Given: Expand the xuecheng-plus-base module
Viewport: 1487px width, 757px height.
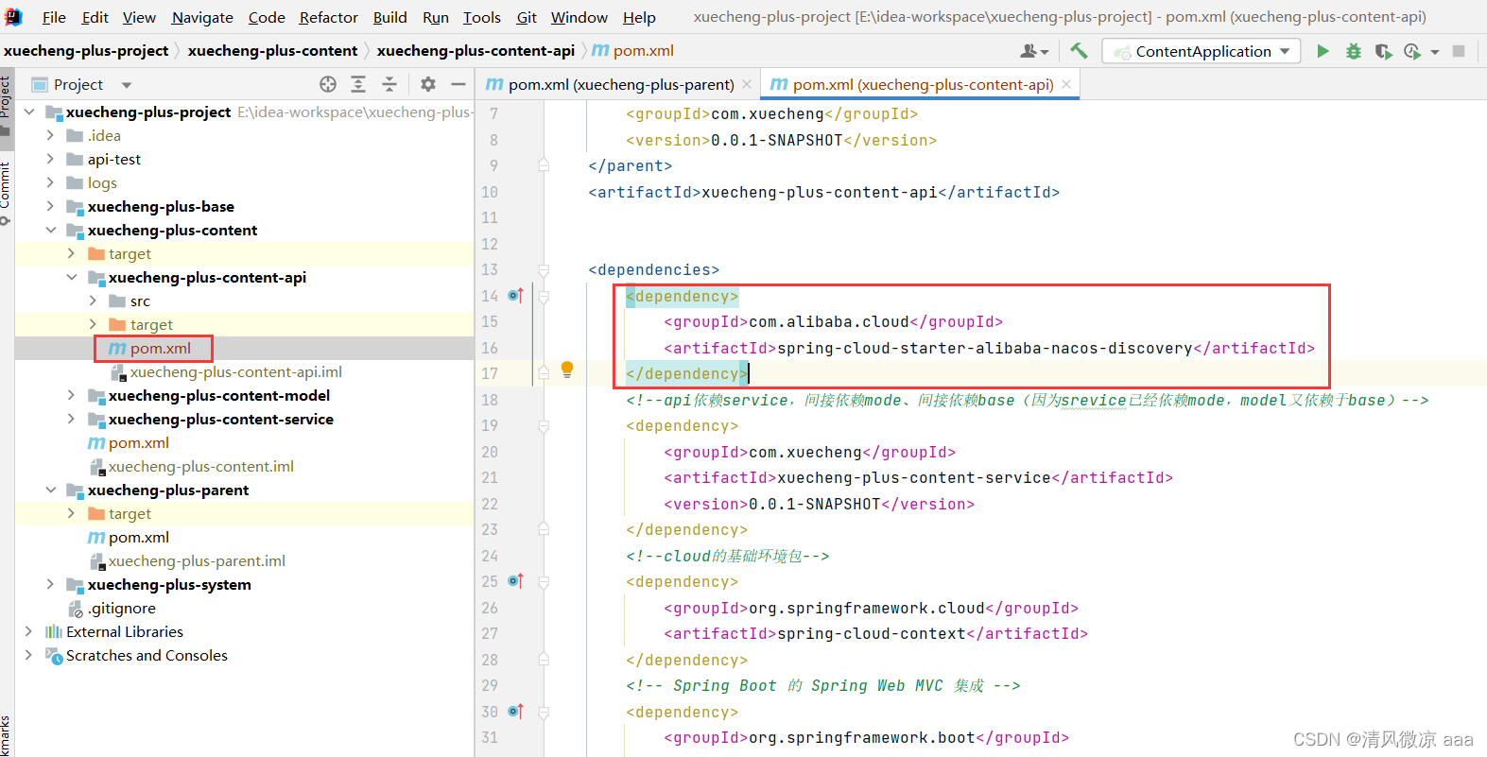Looking at the screenshot, I should click(50, 206).
